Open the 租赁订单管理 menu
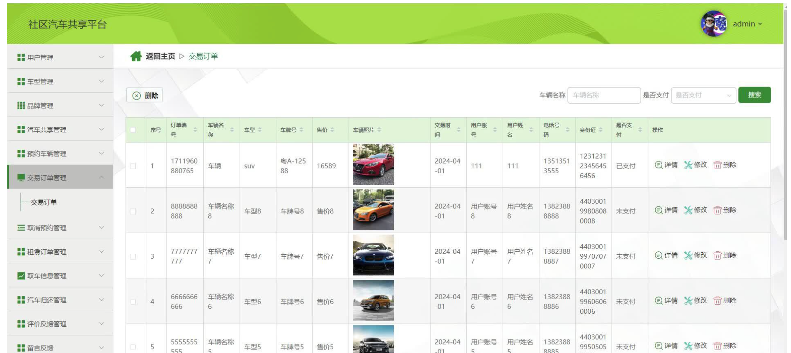Screen dimensions: 791x353 coord(60,252)
